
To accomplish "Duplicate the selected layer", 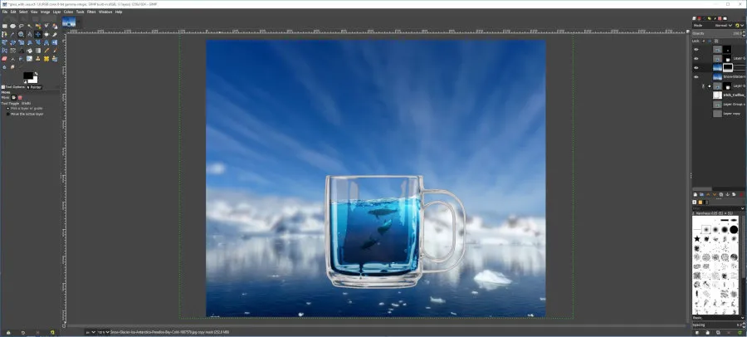I will tap(720, 194).
